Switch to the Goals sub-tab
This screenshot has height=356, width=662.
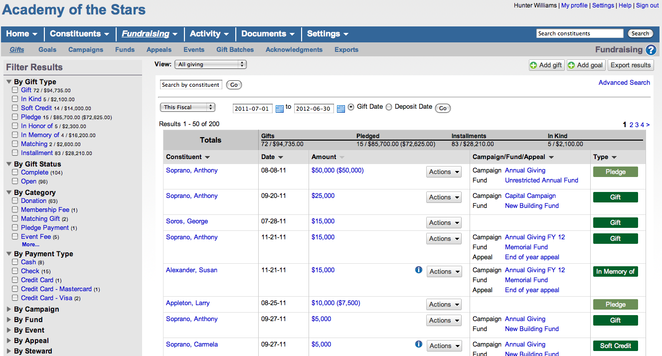(47, 50)
